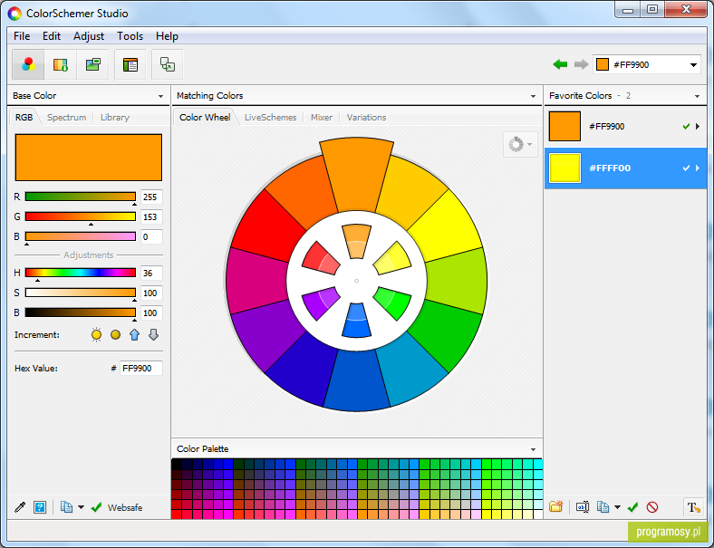Click the R value field showing 255
Screen dimensions: 714x548
pos(151,197)
